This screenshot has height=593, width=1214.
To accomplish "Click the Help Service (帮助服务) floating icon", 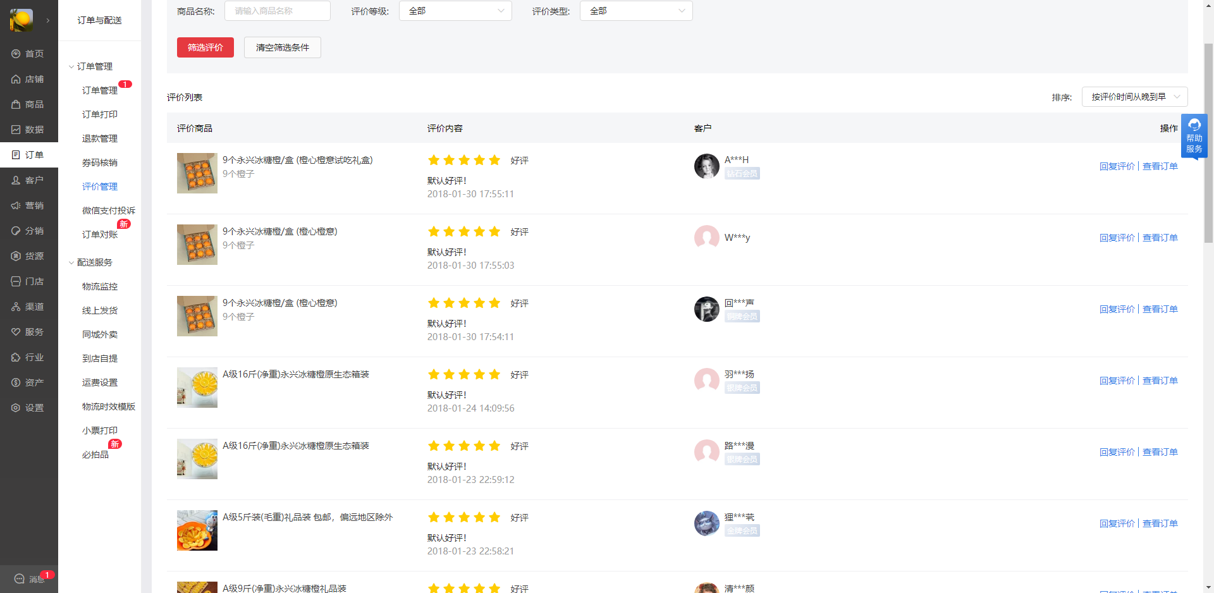I will [x=1194, y=135].
